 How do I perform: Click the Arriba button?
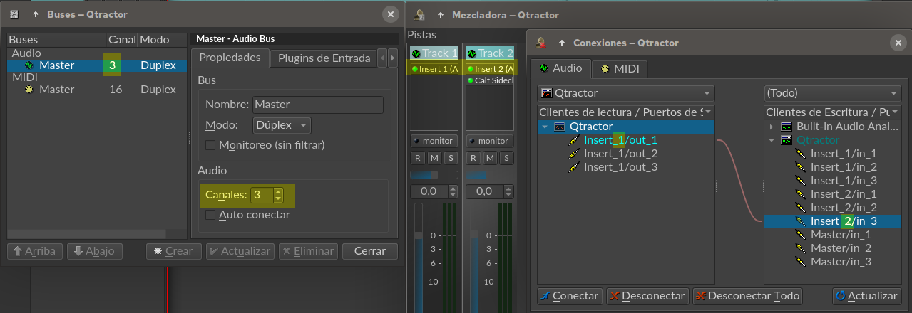[35, 251]
